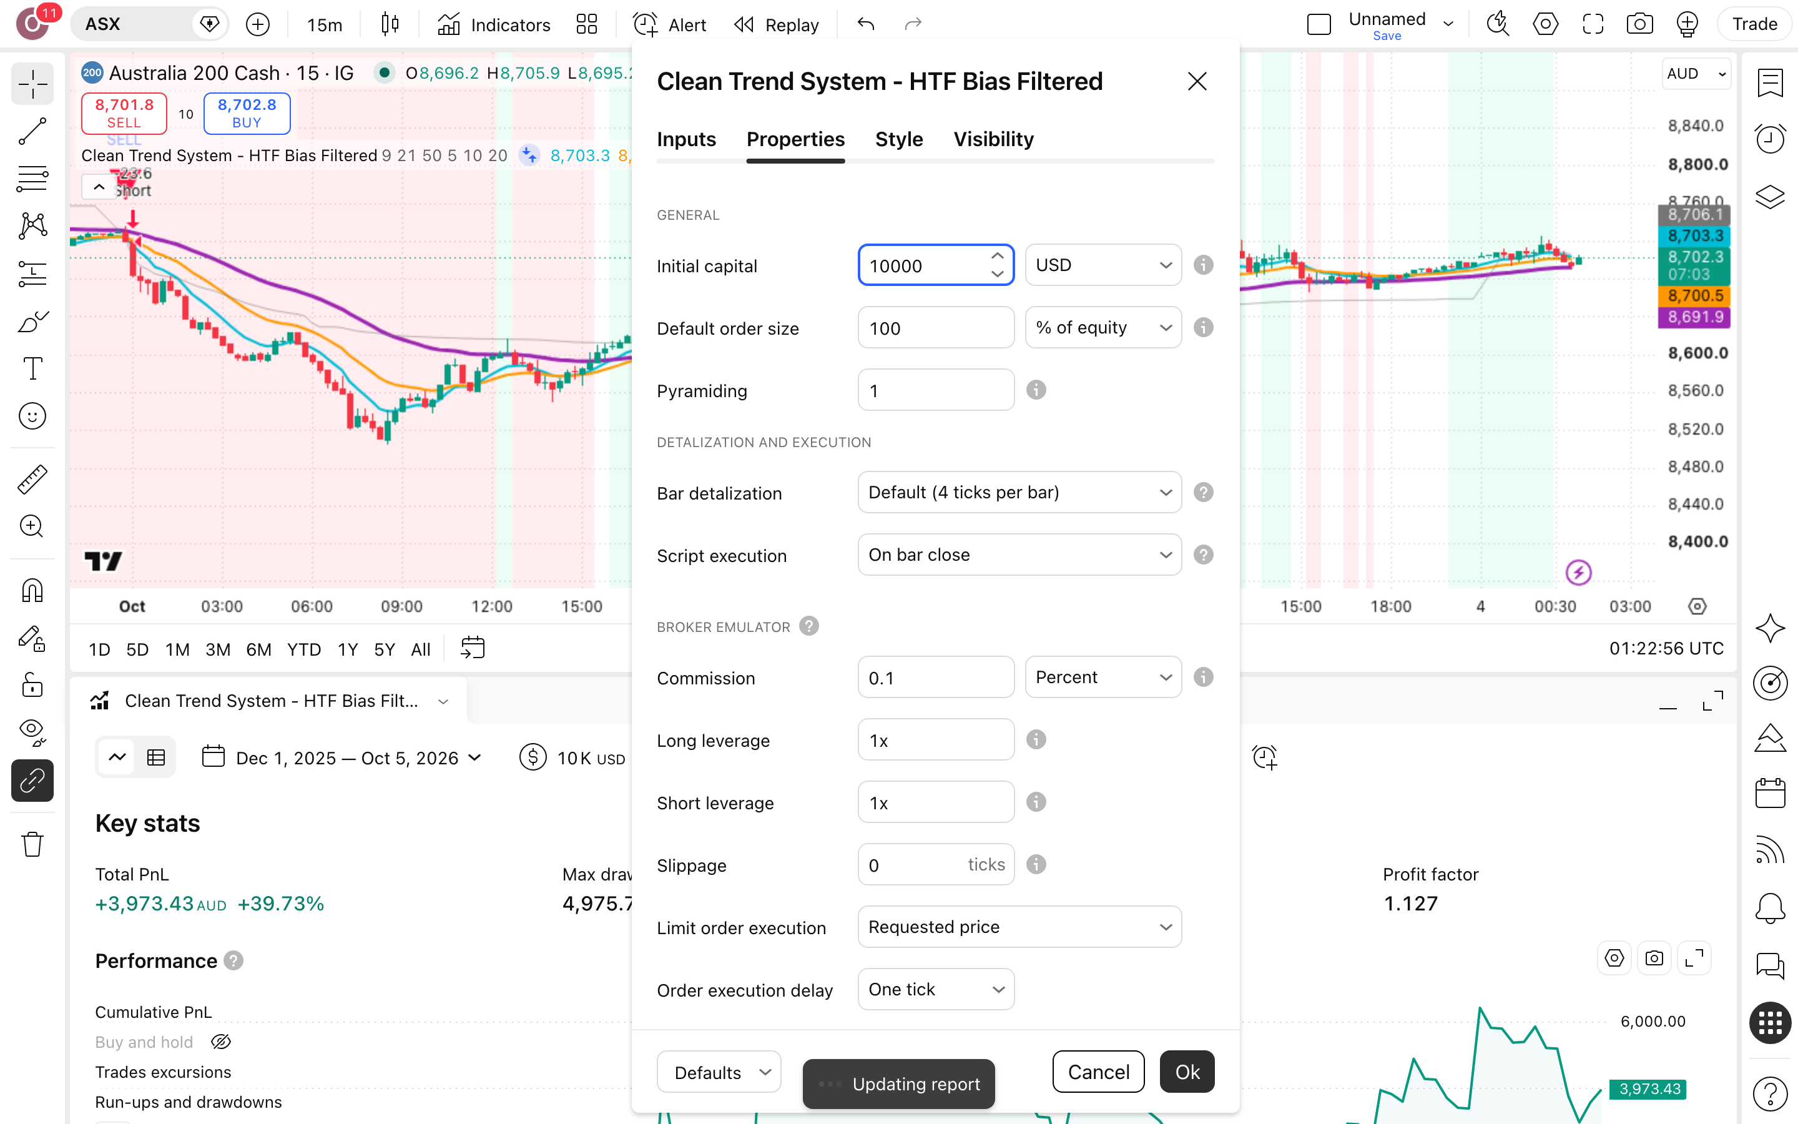Open Script execution On bar close dropdown
The image size is (1798, 1124).
pos(1019,555)
